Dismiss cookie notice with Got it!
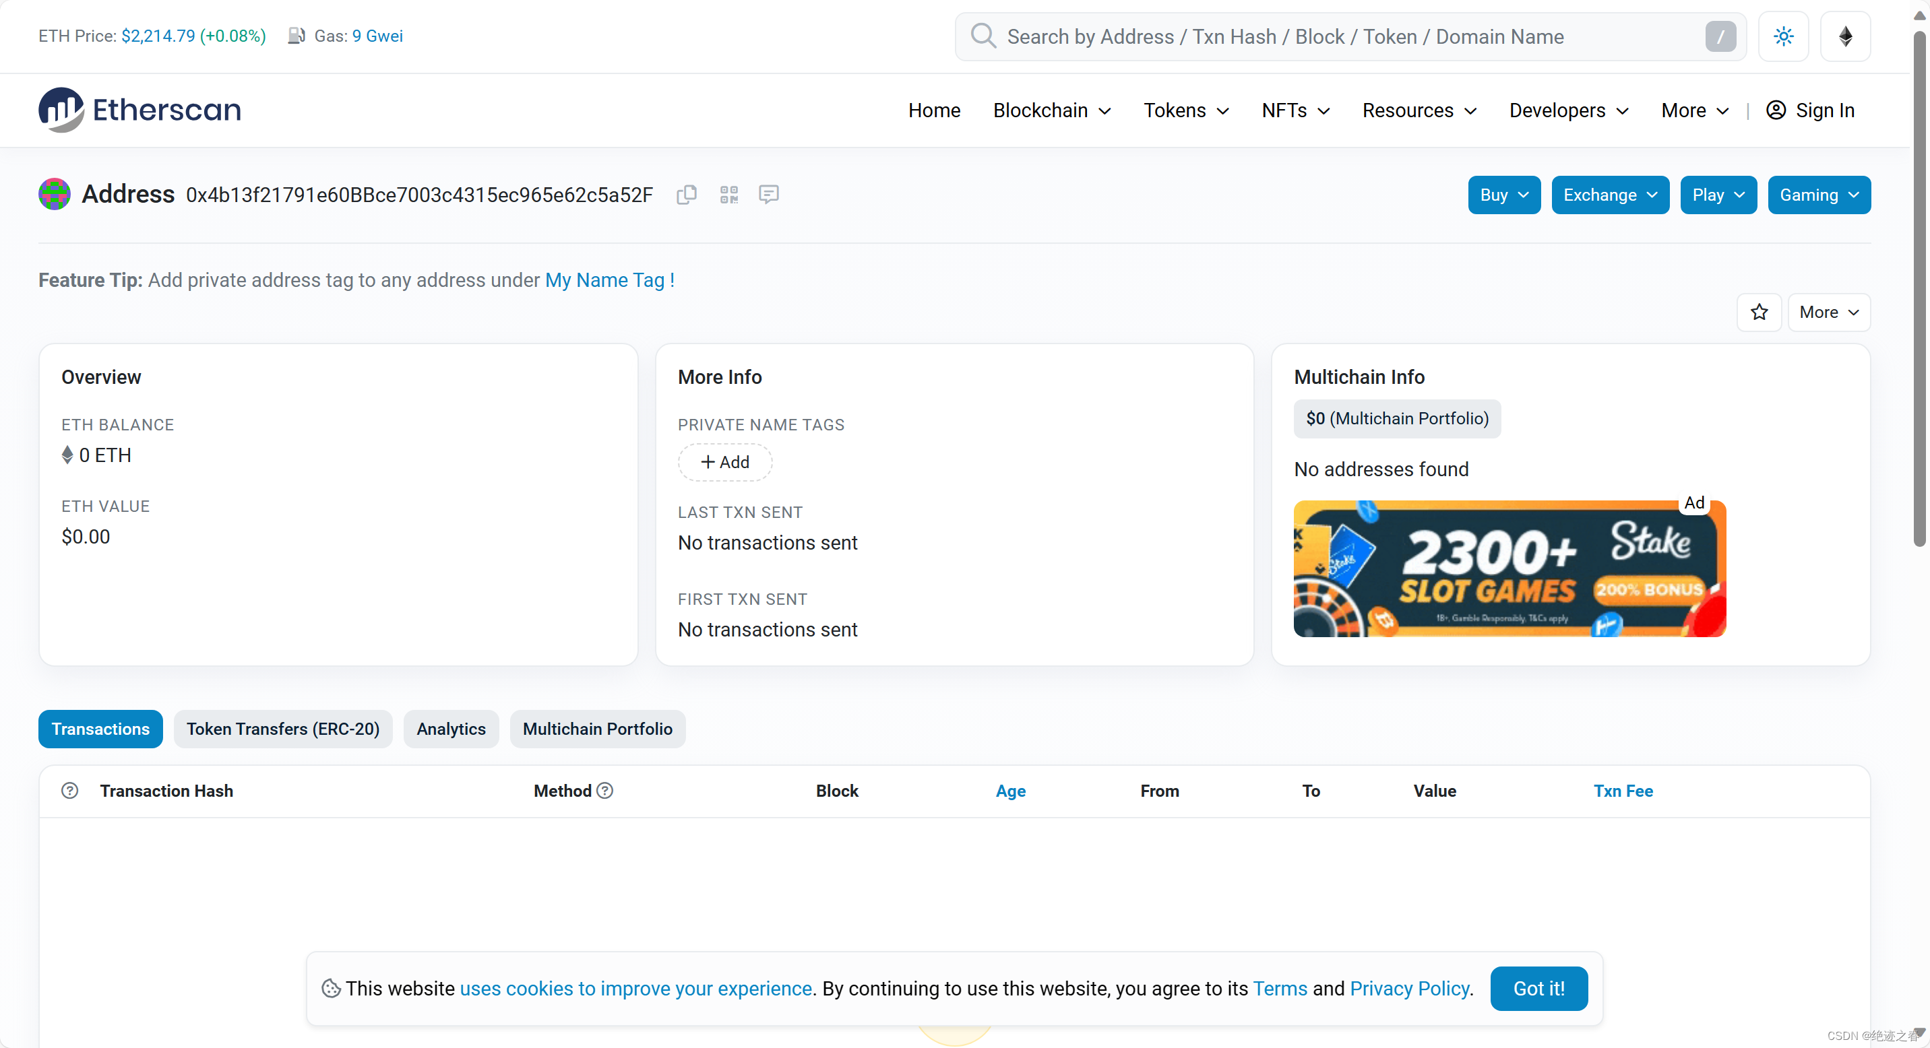1930x1048 pixels. (1538, 988)
